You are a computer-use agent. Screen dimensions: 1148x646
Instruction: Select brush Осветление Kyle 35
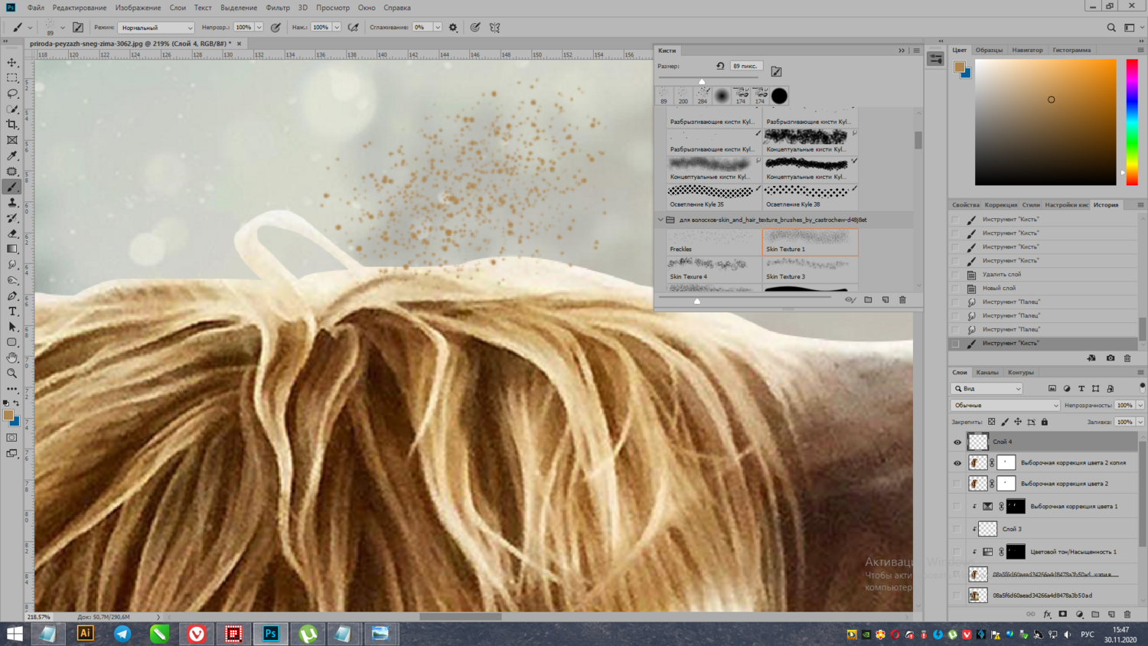pyautogui.click(x=713, y=197)
